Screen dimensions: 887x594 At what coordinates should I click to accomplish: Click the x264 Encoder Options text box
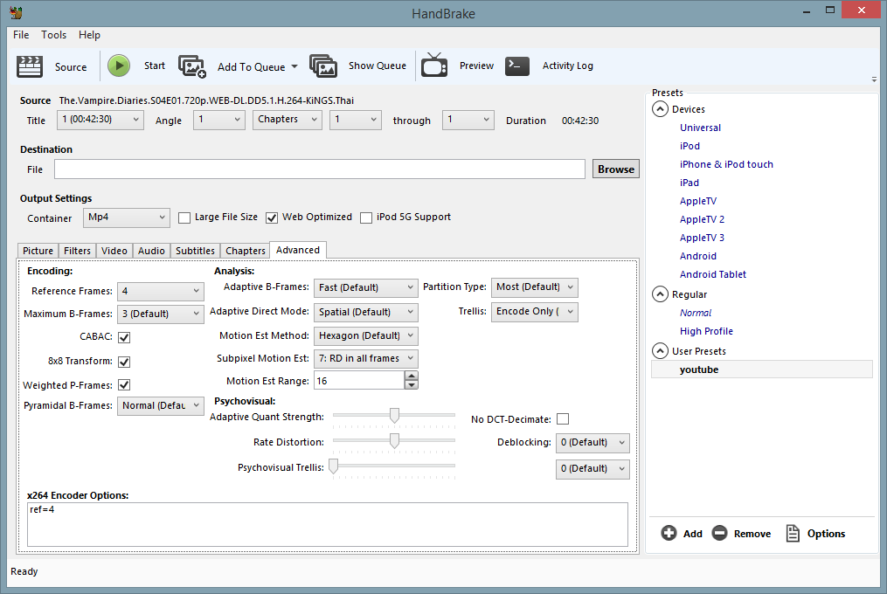(x=327, y=524)
